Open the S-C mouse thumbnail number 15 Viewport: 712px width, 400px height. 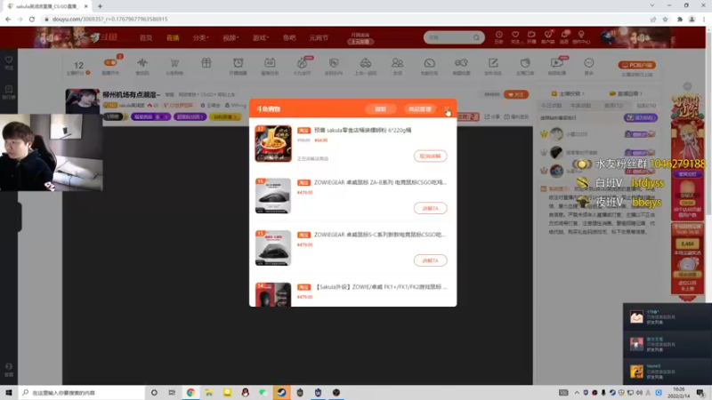click(273, 248)
